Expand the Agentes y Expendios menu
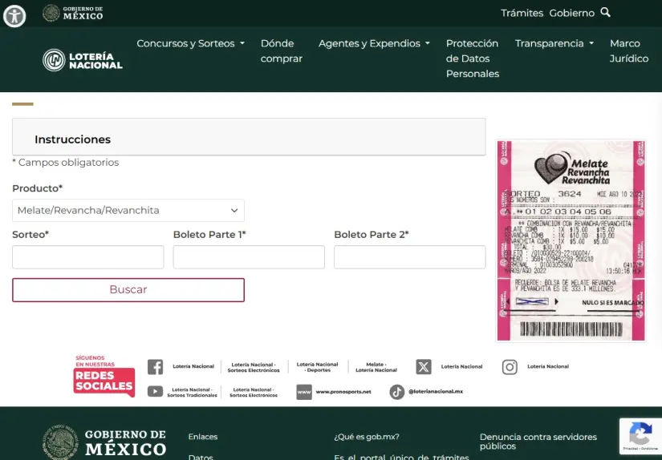 374,43
